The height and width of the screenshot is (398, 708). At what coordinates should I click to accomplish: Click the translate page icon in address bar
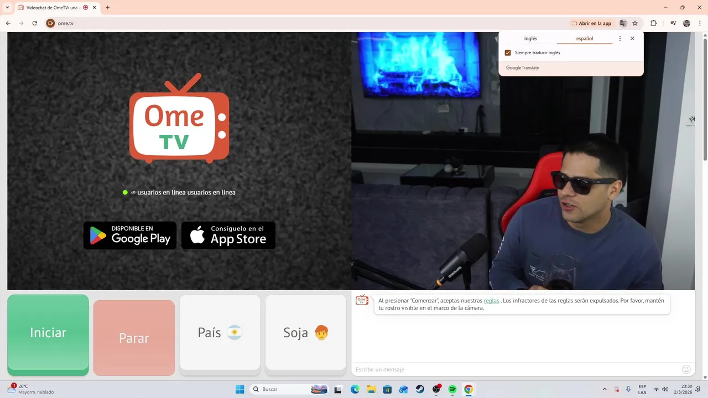click(623, 23)
